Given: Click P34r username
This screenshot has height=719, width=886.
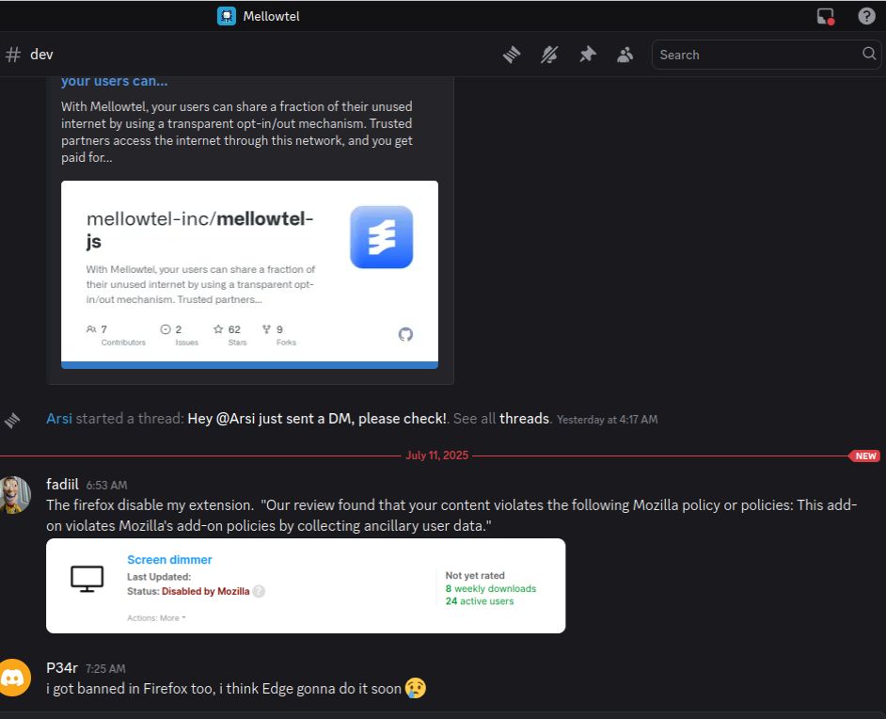Looking at the screenshot, I should point(62,668).
